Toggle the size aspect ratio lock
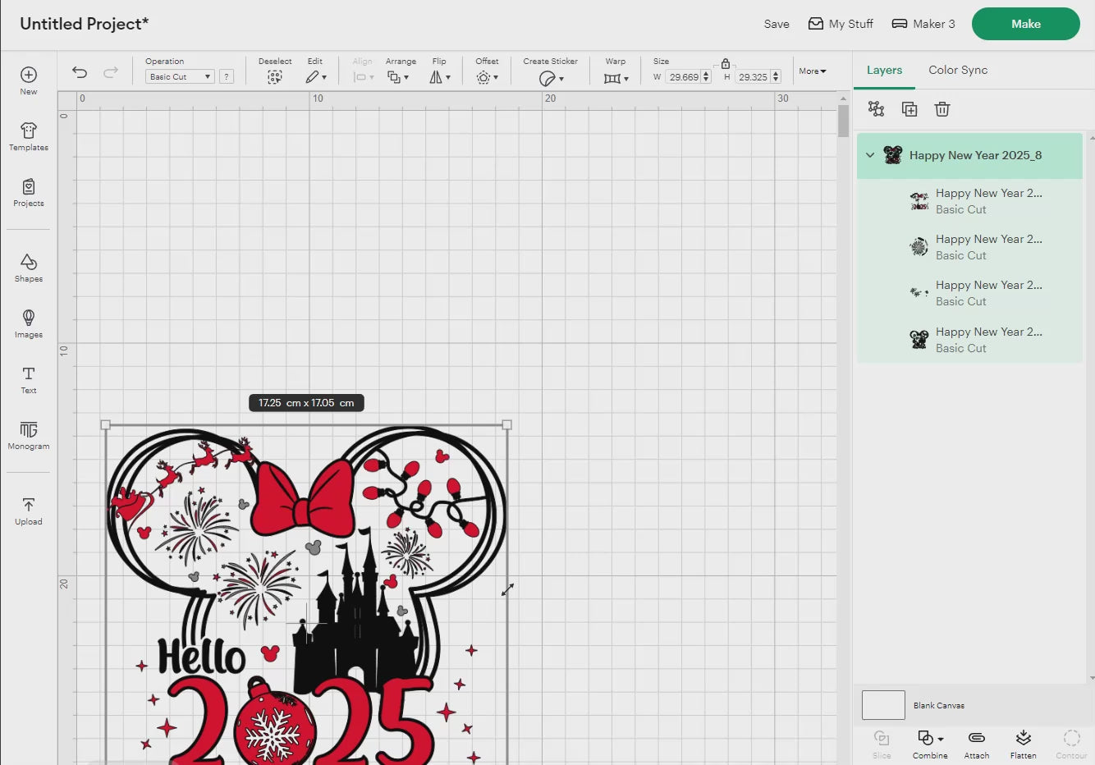This screenshot has height=765, width=1095. [x=726, y=63]
